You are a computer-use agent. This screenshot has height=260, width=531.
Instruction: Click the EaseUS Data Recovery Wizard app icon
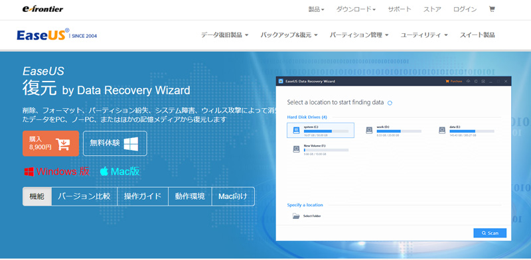pos(281,81)
